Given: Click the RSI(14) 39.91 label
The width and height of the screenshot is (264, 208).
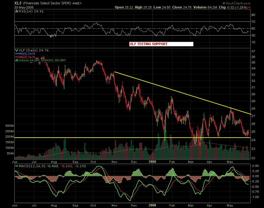Looking at the screenshot, I should click(x=31, y=11).
